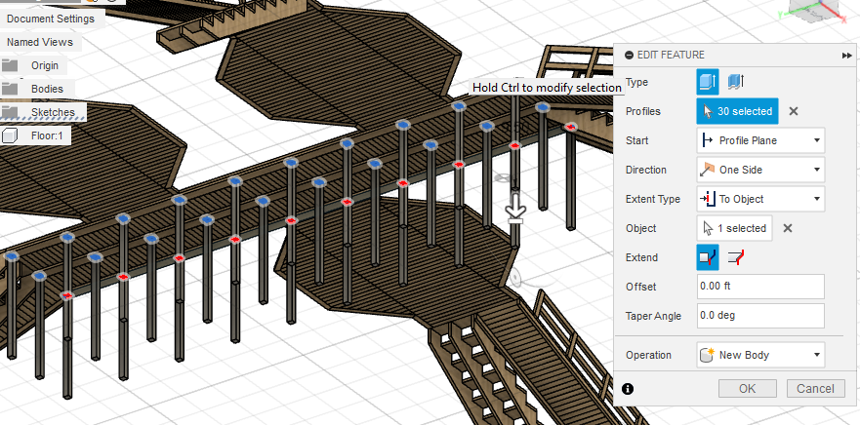Select the Extrude type icon
860x425 pixels.
click(x=708, y=82)
